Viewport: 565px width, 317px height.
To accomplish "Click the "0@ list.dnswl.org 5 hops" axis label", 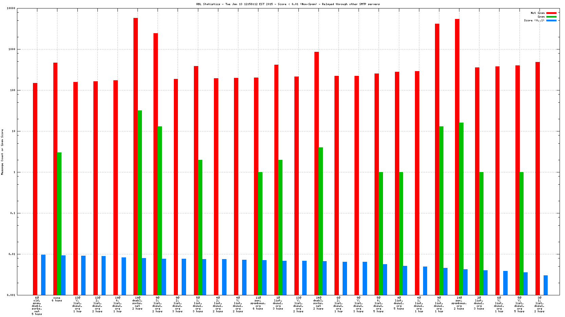I will 399,303.
